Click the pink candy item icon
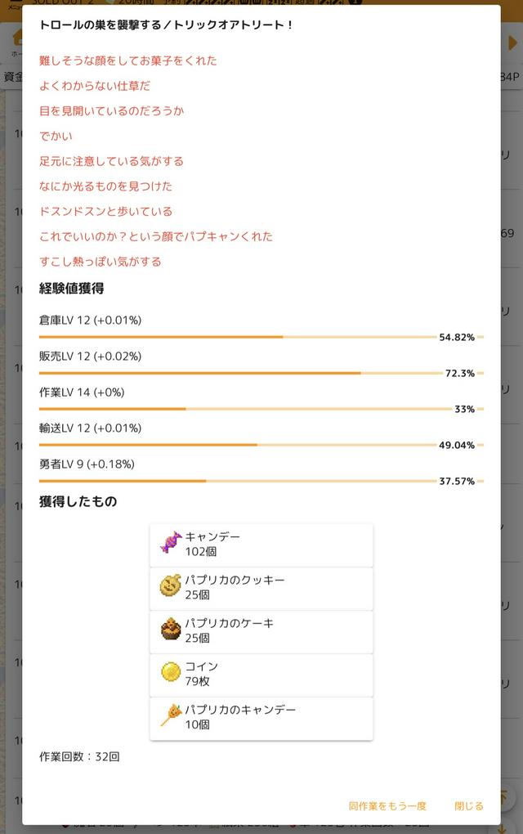Viewport: 523px width, 834px height. coord(171,543)
